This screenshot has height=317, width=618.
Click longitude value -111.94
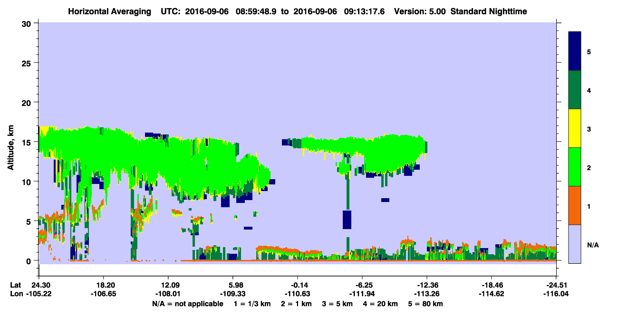pos(362,294)
